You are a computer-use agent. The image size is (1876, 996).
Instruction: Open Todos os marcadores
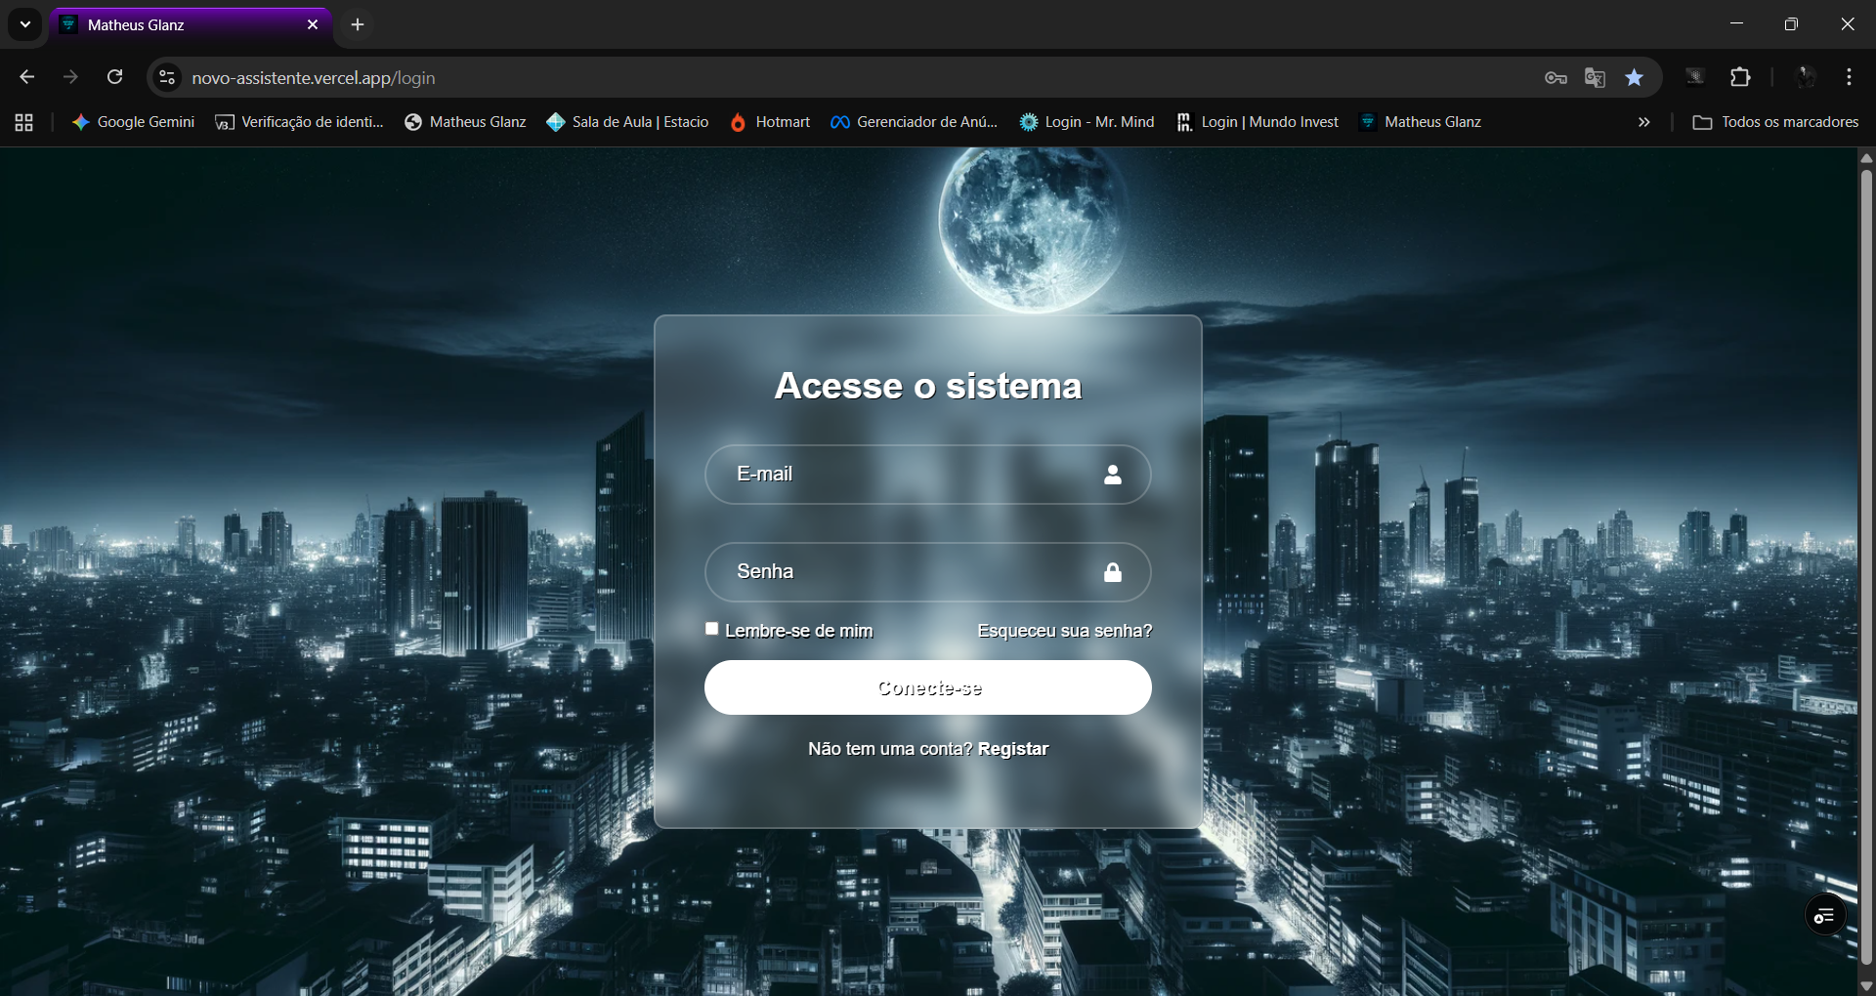tap(1788, 121)
